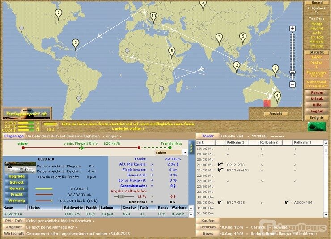The width and height of the screenshot is (331, 239).
Task: Select Rollbahn 2 slot at 00:30 Do.
Action: click(262, 203)
